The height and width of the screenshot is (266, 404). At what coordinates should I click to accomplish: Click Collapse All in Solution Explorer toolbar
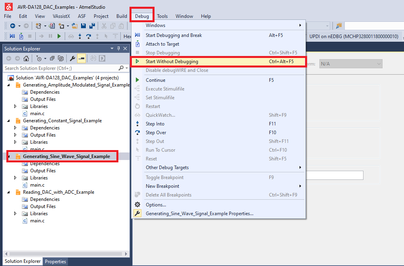[52, 58]
